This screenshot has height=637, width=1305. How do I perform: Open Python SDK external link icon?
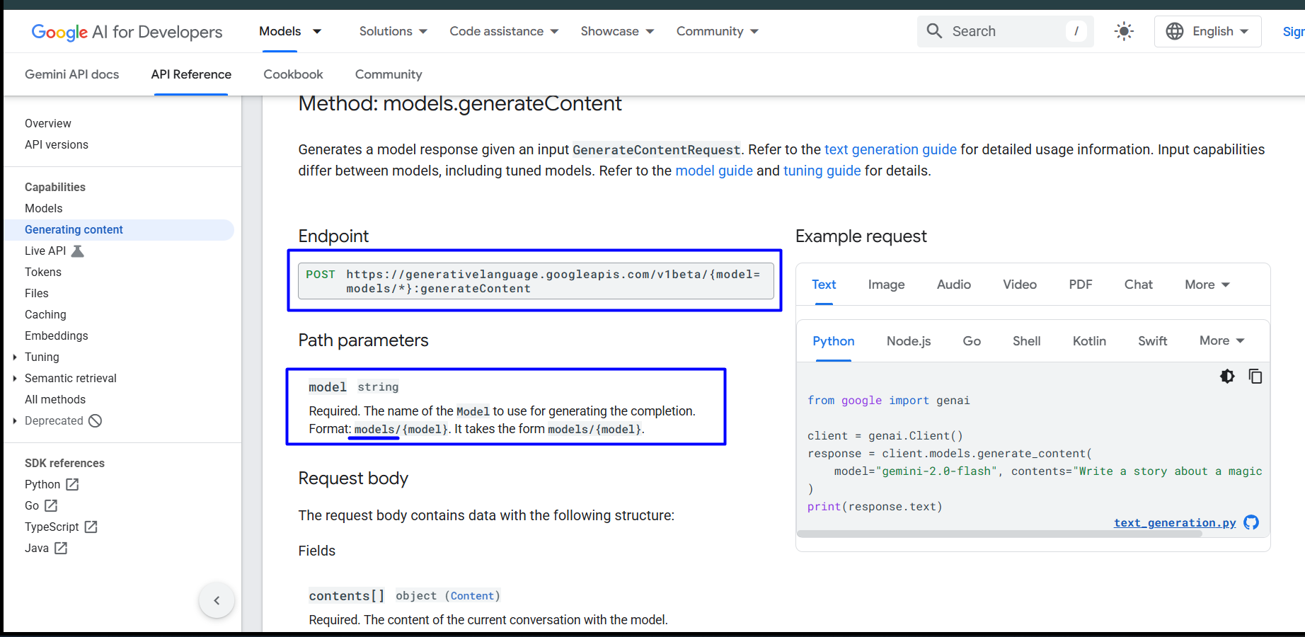[x=72, y=484]
